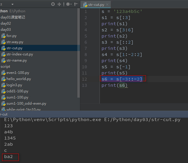This screenshot has height=163, width=188.
Task: Click the console output 1345
Action: [x=10, y=138]
